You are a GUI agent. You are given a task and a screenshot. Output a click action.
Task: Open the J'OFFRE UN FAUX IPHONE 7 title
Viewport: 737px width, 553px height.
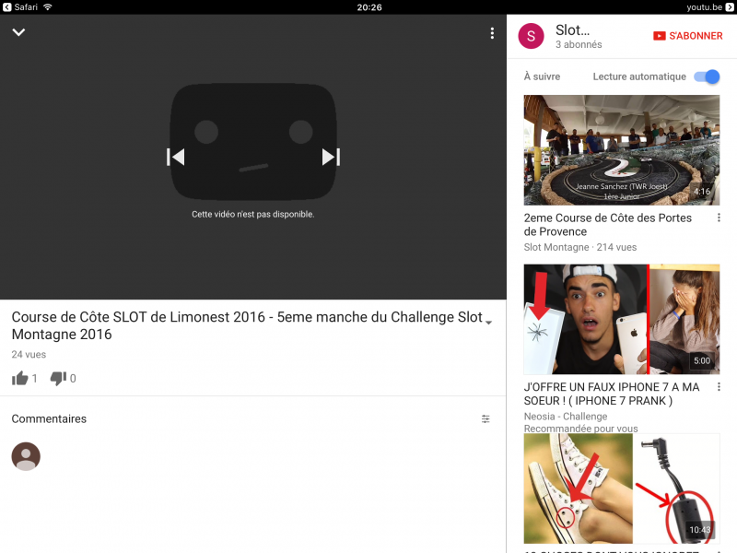(x=611, y=394)
